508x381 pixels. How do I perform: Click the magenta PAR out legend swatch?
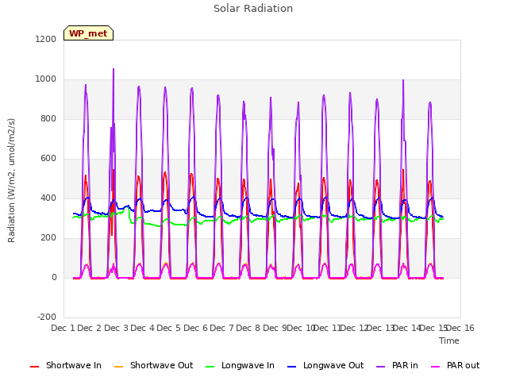click(436, 367)
